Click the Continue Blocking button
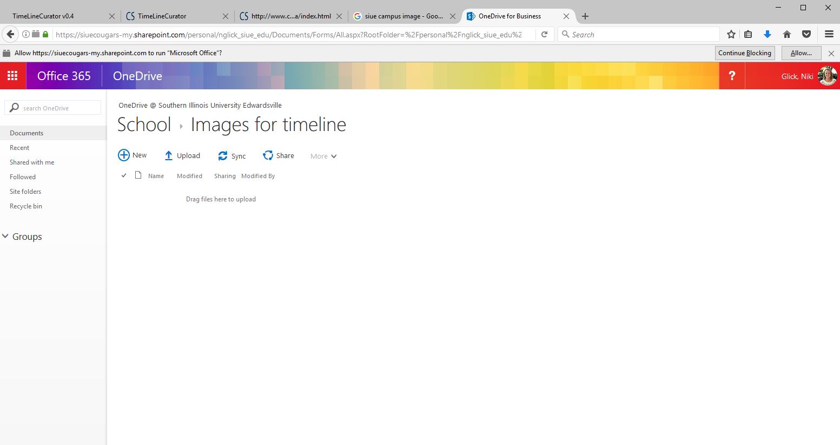The height and width of the screenshot is (445, 840). (744, 53)
